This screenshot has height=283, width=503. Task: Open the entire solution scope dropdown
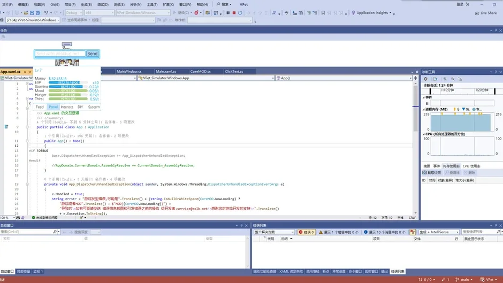[274, 232]
